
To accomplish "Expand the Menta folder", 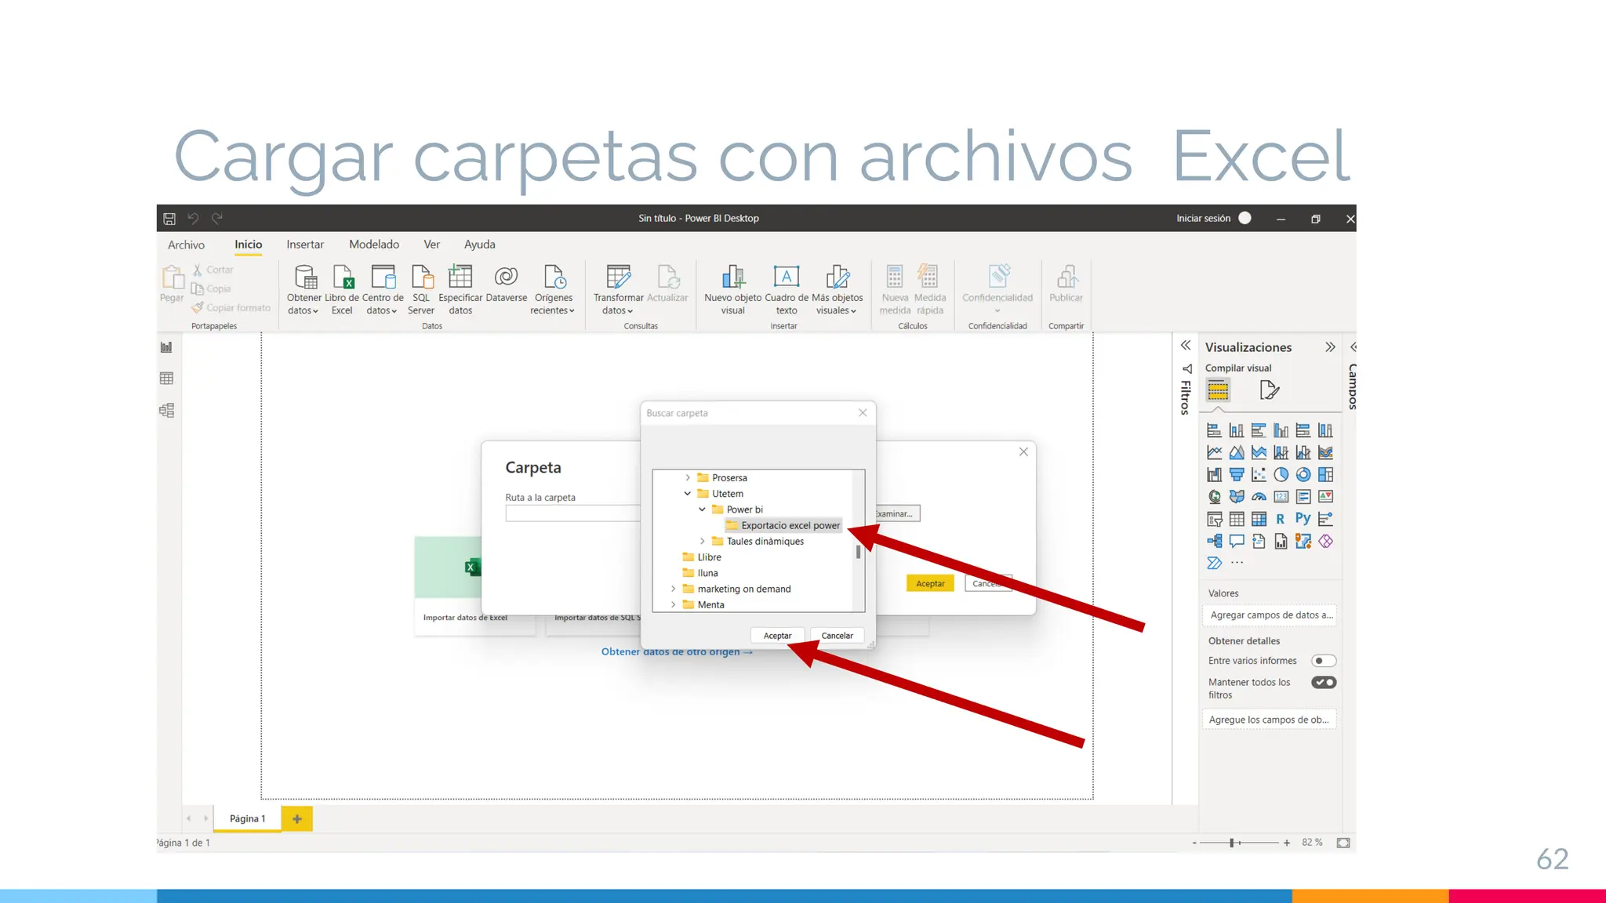I will coord(673,604).
